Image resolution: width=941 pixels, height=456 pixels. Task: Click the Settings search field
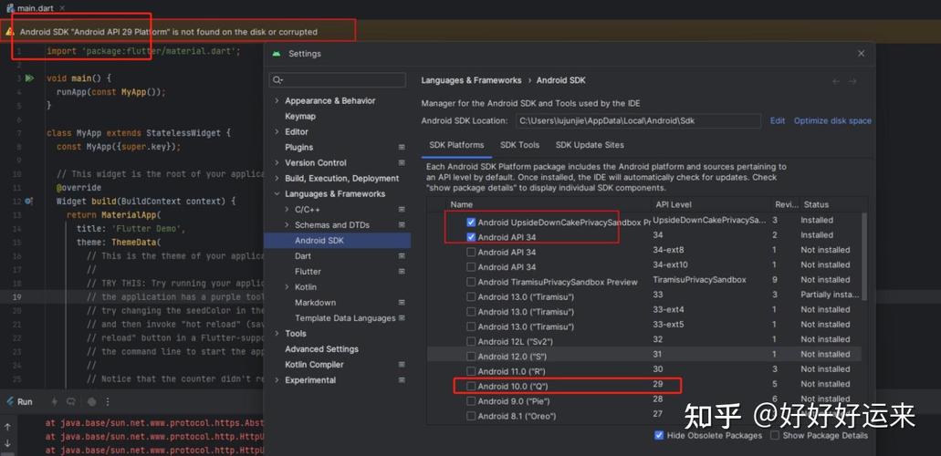point(338,80)
